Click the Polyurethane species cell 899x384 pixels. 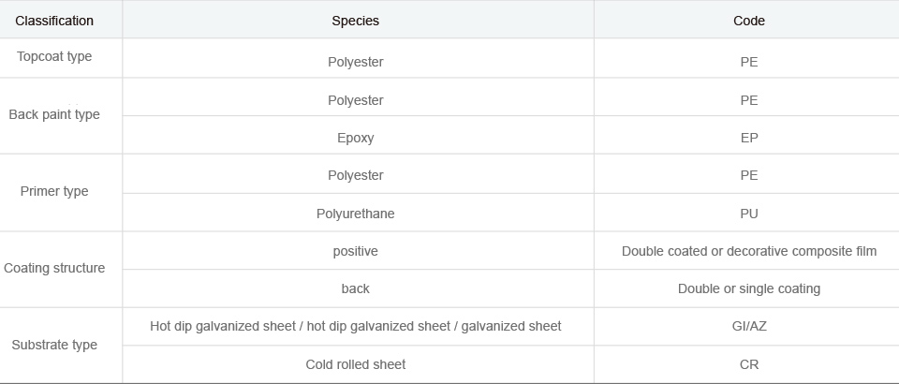356,214
